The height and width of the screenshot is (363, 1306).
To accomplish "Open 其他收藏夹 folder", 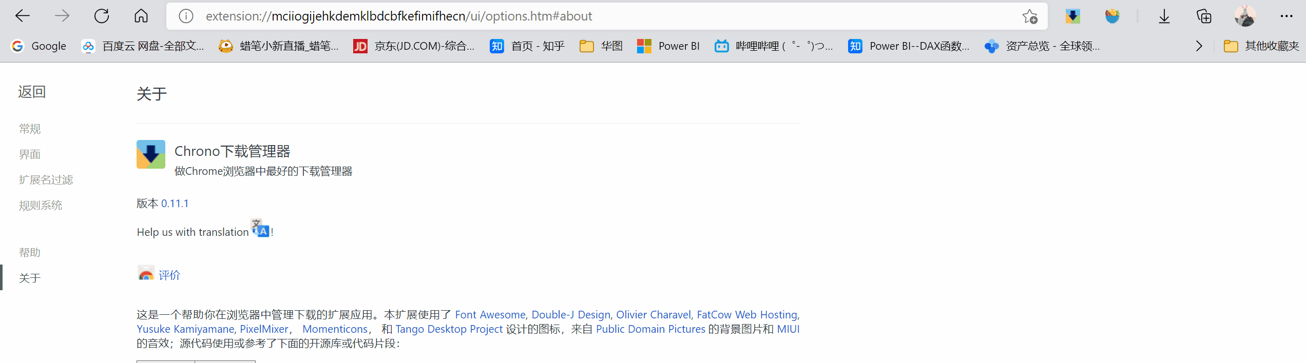I will tap(1261, 46).
